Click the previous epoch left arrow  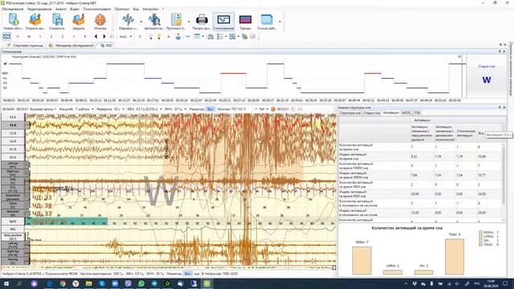click(x=96, y=36)
